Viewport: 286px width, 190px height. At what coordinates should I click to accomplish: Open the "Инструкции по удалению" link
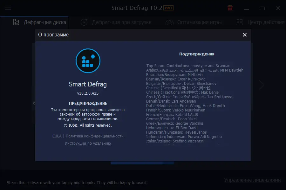[88, 143]
